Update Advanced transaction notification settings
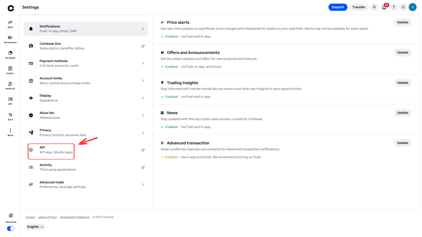Image resolution: width=422 pixels, height=237 pixels. (403, 143)
